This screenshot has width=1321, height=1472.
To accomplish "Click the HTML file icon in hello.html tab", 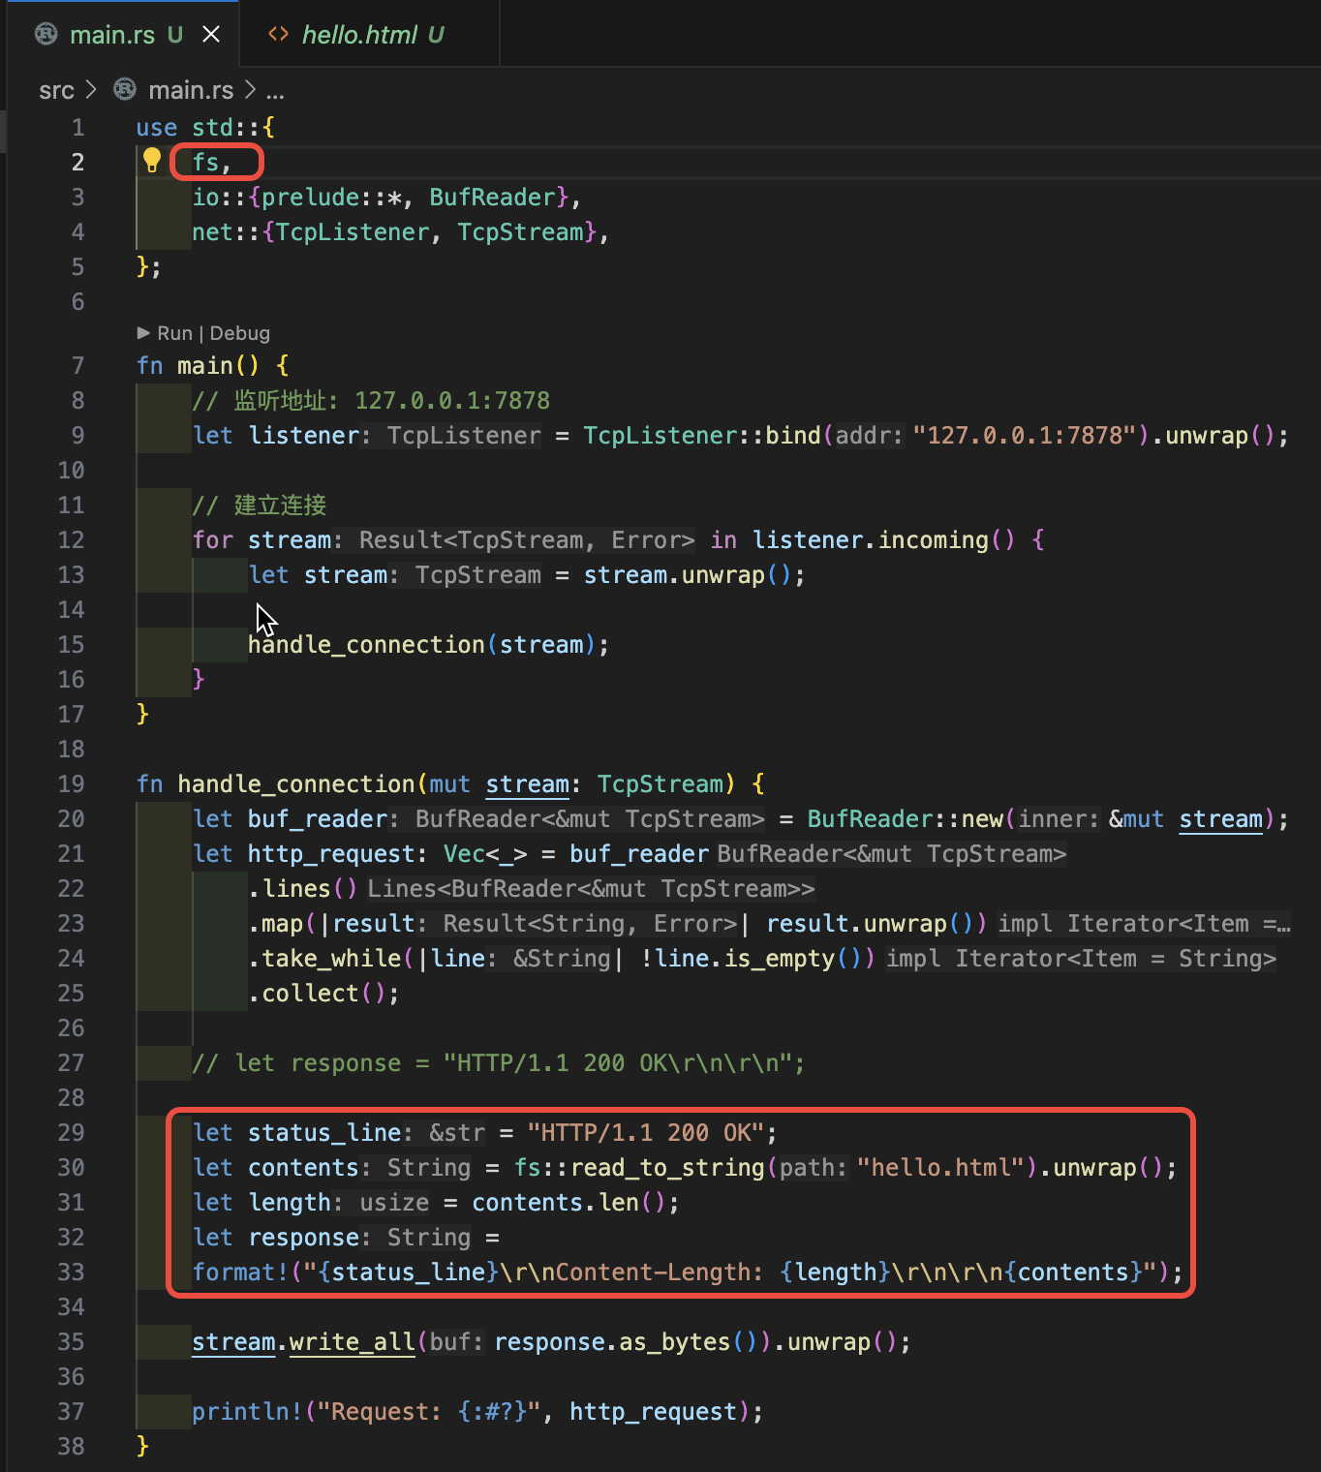I will (279, 35).
